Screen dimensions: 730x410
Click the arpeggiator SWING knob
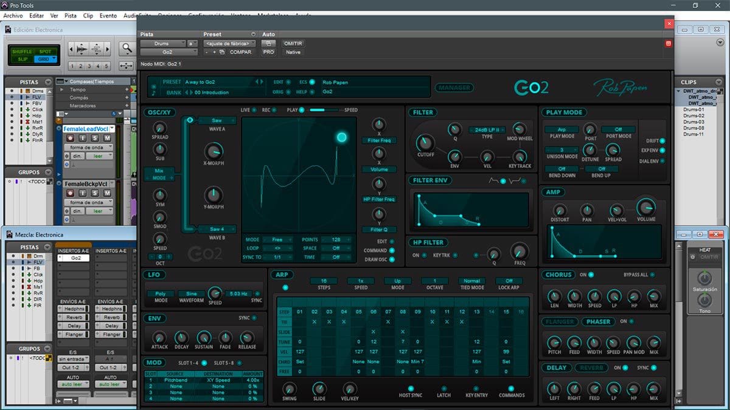point(290,389)
